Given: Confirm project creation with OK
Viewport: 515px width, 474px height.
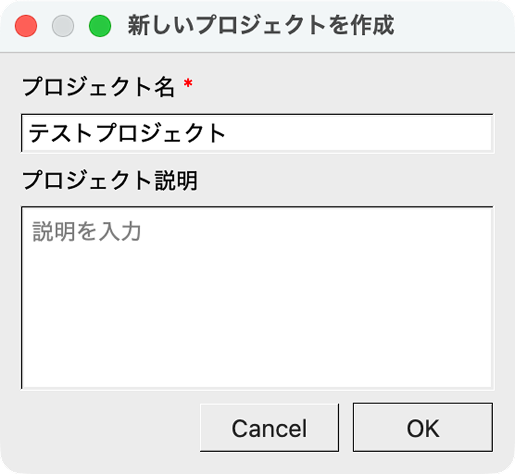Looking at the screenshot, I should click(423, 427).
